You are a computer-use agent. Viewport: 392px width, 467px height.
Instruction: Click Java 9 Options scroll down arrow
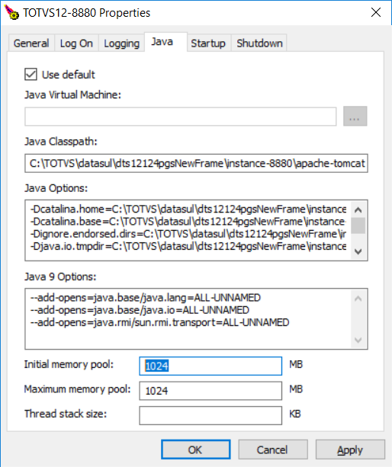(x=358, y=340)
